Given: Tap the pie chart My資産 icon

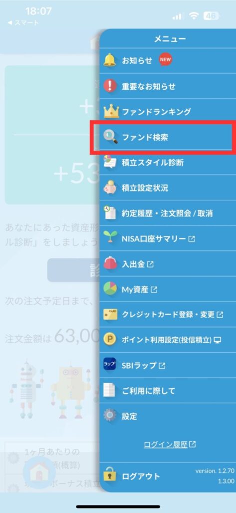Looking at the screenshot, I should tap(110, 289).
